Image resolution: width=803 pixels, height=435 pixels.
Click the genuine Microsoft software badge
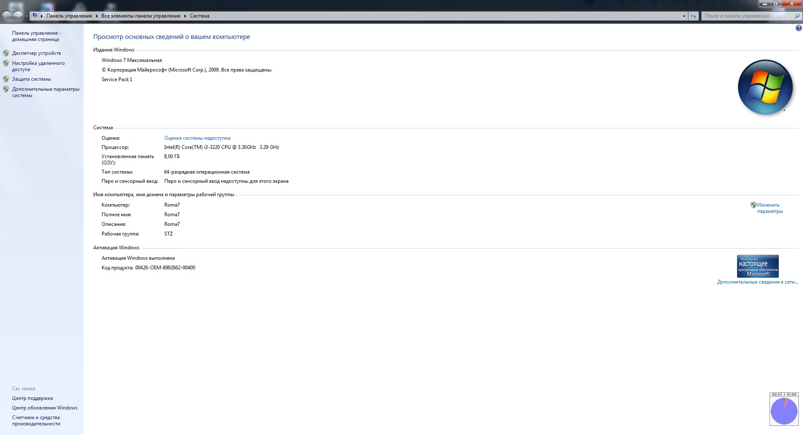coord(758,266)
